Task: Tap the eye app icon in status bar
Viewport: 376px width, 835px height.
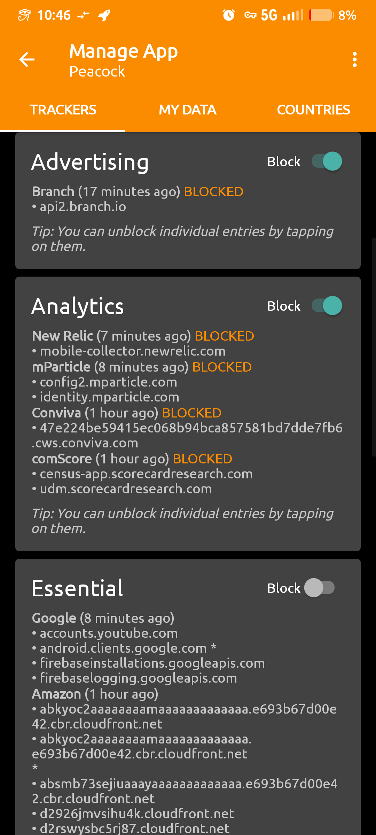Action: pyautogui.click(x=25, y=15)
